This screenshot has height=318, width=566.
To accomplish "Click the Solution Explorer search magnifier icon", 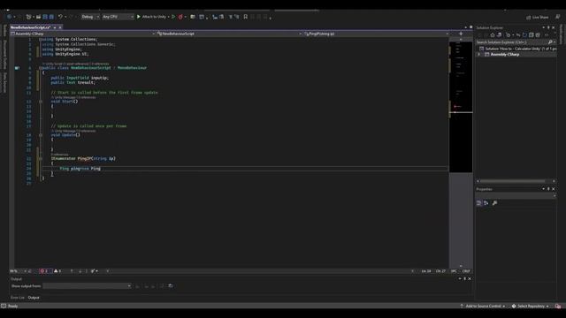I will [550, 42].
